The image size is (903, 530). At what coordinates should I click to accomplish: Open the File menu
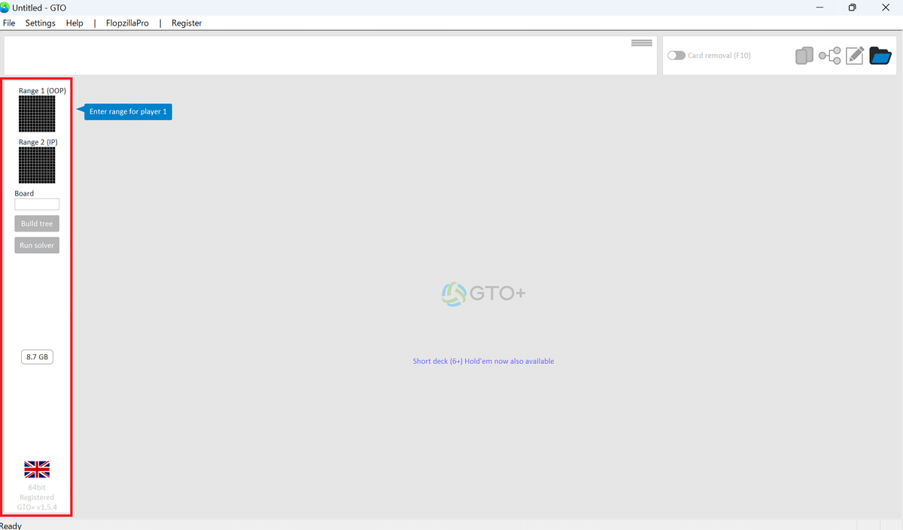(9, 23)
